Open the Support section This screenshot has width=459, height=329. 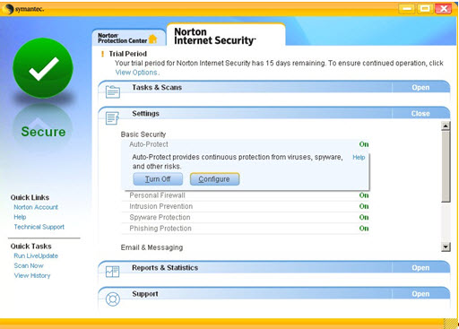pyautogui.click(x=420, y=294)
